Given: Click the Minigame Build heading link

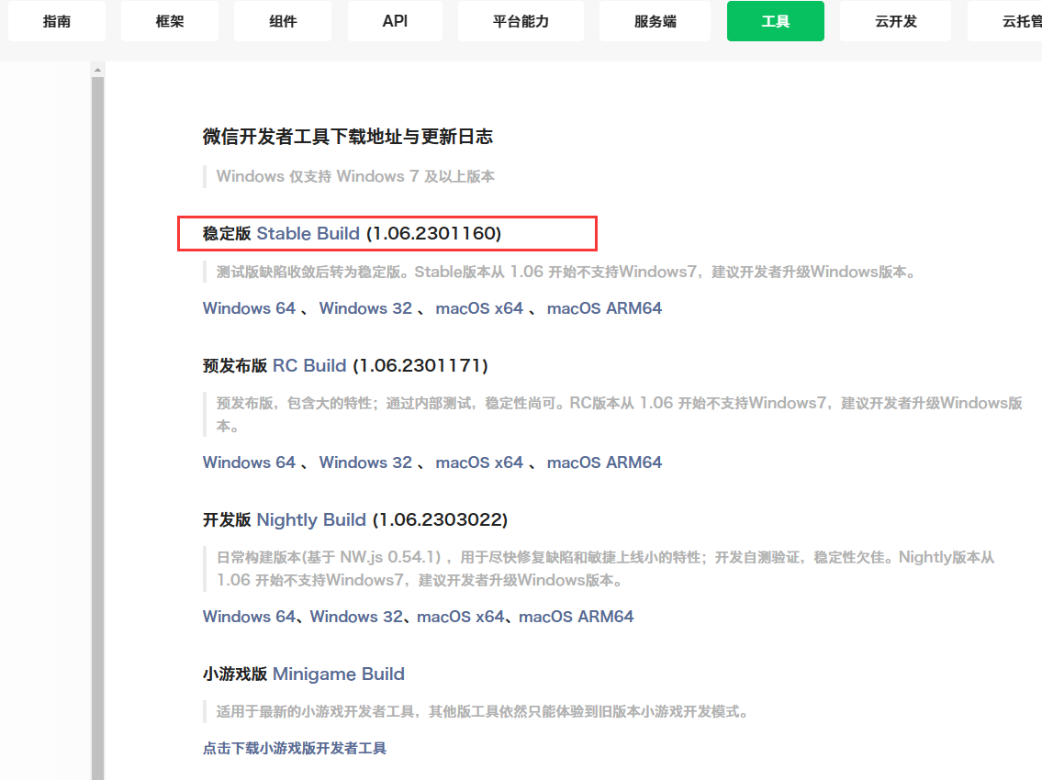Looking at the screenshot, I should [x=338, y=674].
